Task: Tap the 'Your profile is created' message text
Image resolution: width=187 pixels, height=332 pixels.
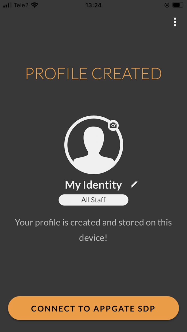Action: pos(93,222)
